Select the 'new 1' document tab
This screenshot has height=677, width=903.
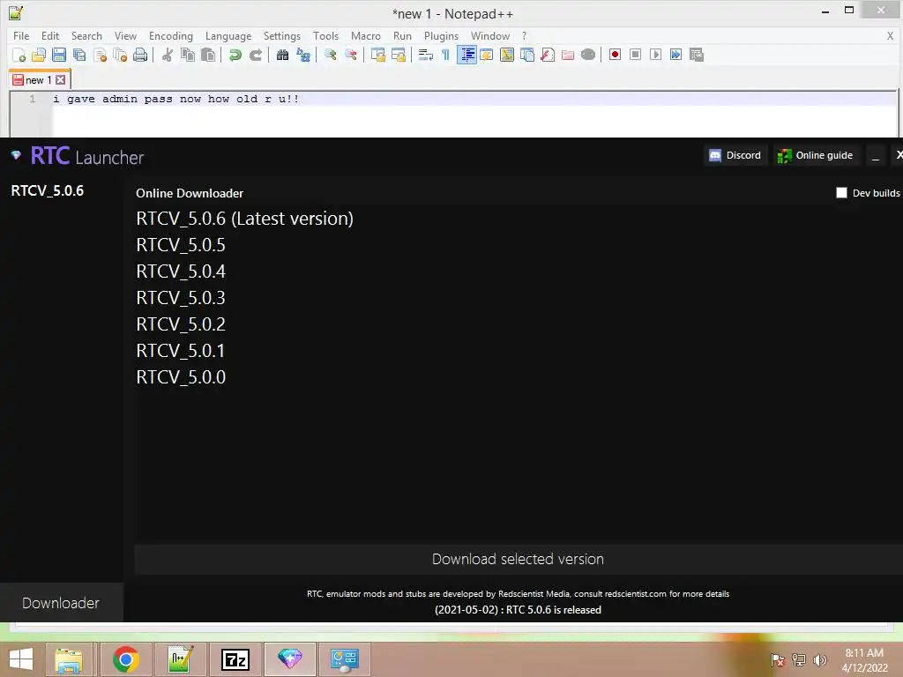click(x=39, y=80)
